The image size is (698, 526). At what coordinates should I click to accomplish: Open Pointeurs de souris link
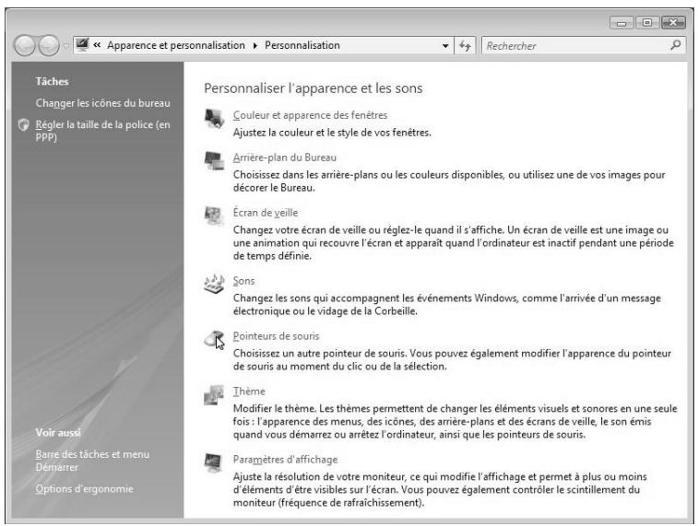point(276,336)
